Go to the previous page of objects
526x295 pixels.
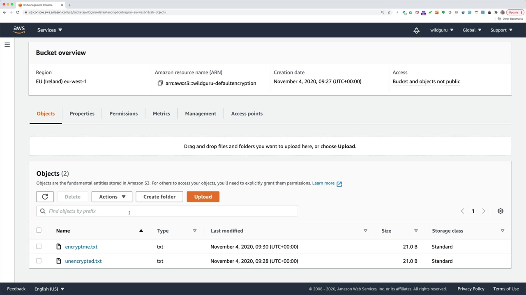pos(462,211)
